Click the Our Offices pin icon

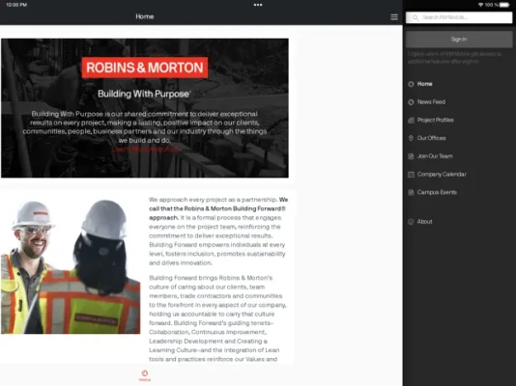click(x=411, y=138)
